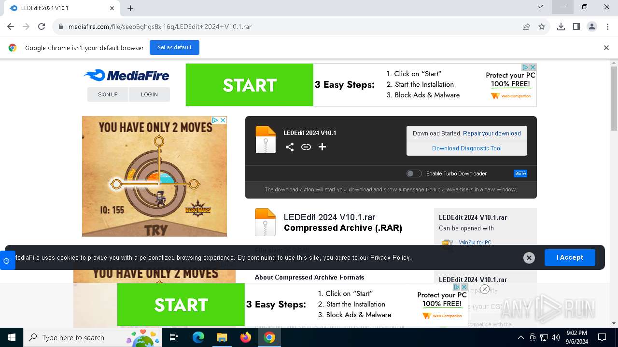
Task: Copy link icon for LEDEdit file
Action: pos(306,147)
